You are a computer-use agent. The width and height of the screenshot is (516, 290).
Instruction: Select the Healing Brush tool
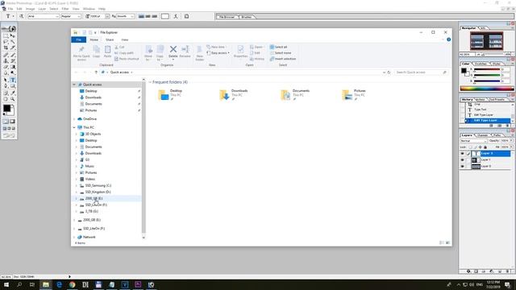tap(6, 55)
